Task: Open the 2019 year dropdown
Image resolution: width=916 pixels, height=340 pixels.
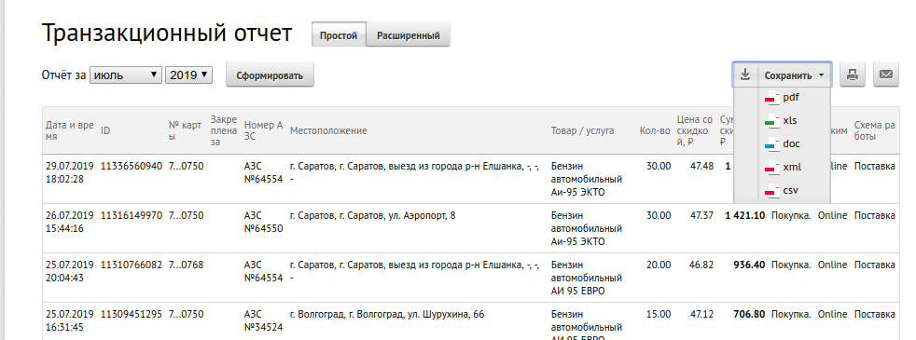Action: 188,75
